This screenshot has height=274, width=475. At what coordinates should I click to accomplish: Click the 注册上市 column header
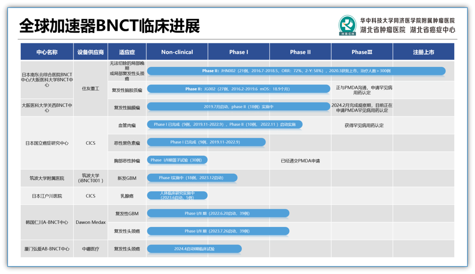pyautogui.click(x=423, y=52)
